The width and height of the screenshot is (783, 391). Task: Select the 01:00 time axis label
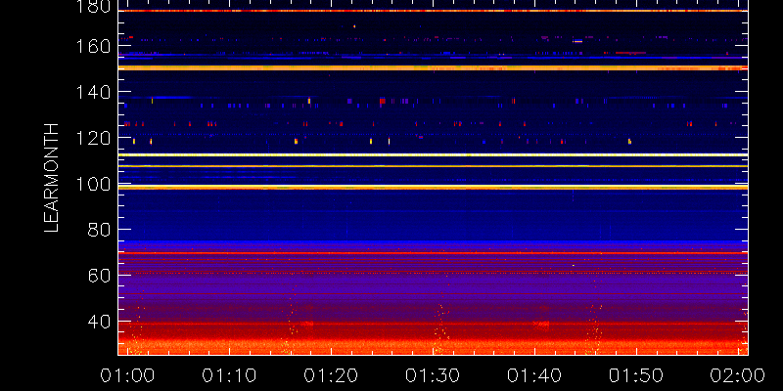click(x=127, y=375)
